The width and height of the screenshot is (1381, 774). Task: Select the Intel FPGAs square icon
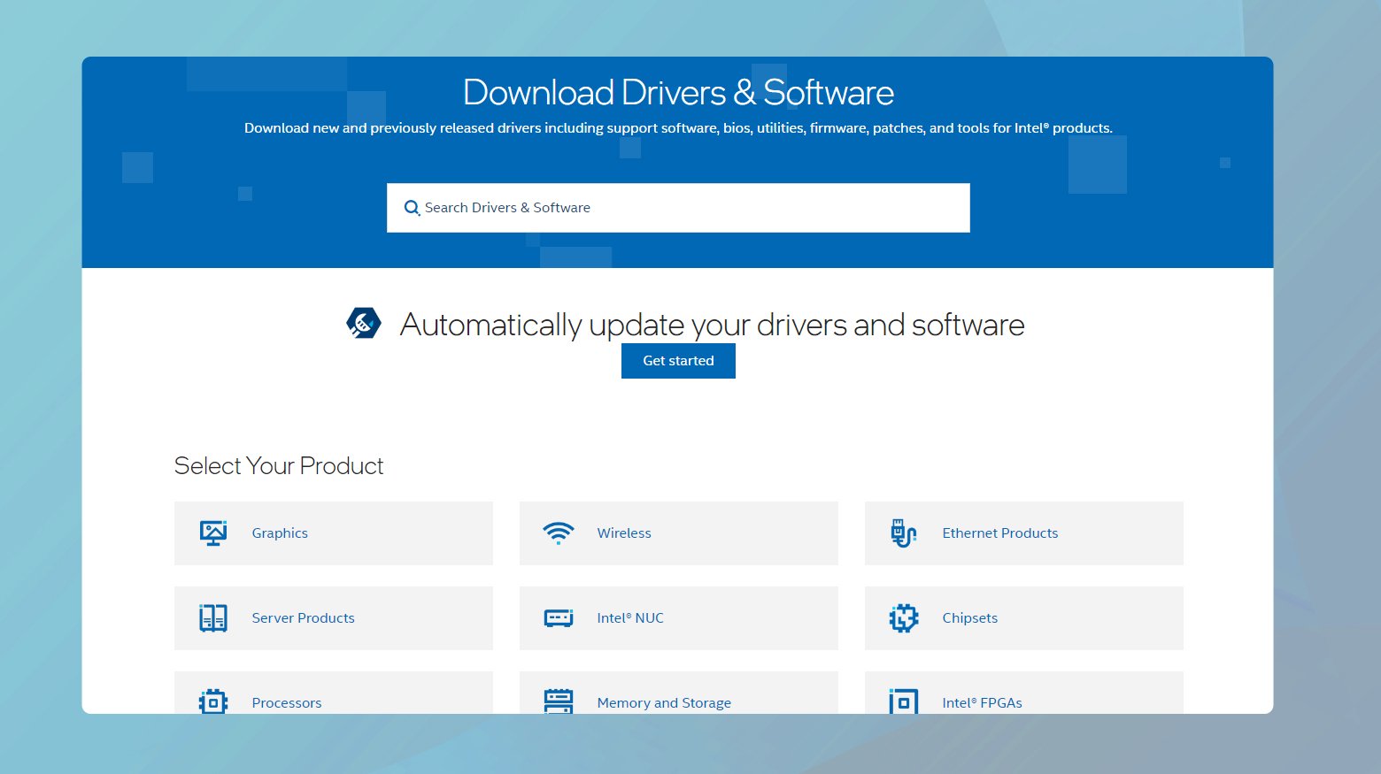tap(903, 701)
